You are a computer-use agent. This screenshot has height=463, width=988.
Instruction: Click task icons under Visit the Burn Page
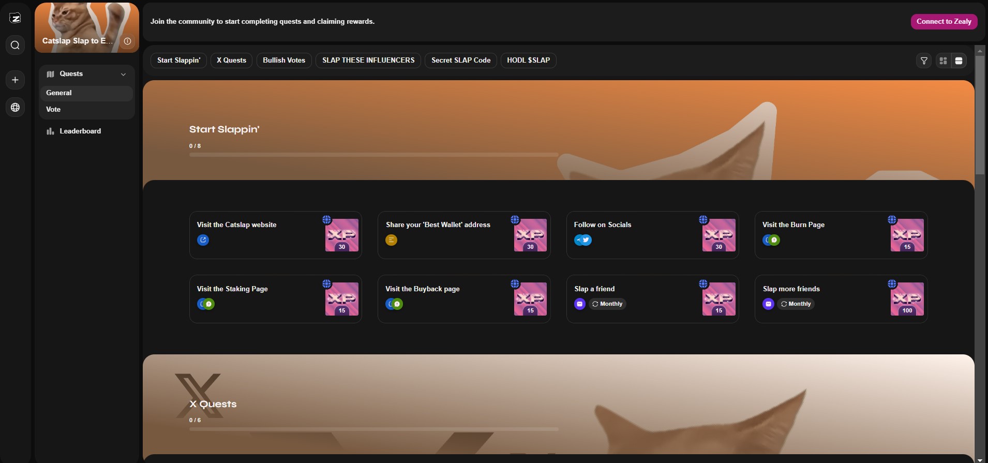(771, 240)
